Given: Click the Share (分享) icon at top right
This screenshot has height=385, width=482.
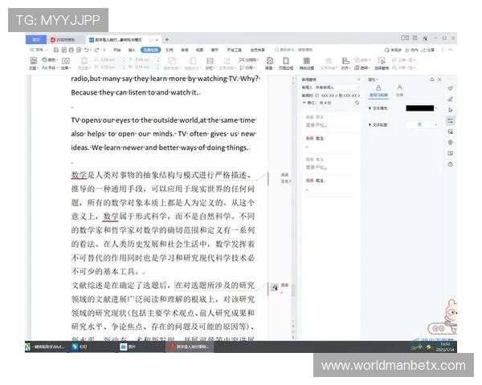Looking at the screenshot, I should 427,50.
